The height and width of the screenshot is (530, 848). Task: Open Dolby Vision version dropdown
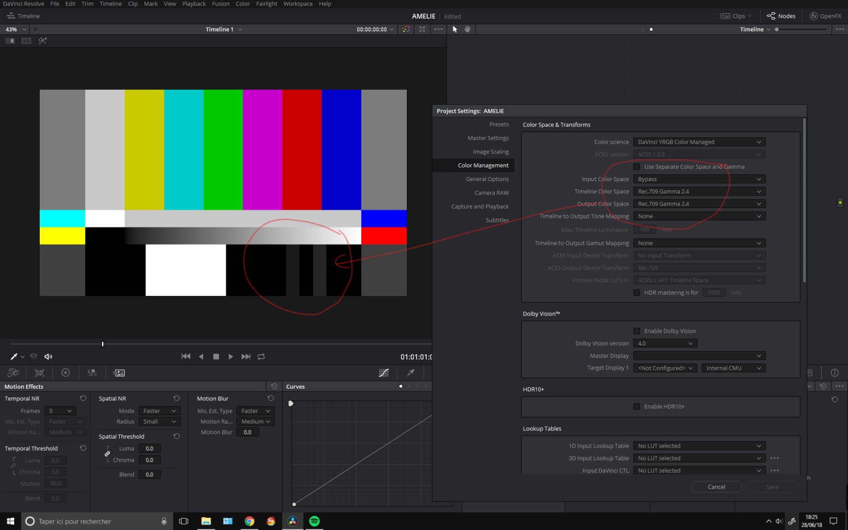tap(665, 344)
